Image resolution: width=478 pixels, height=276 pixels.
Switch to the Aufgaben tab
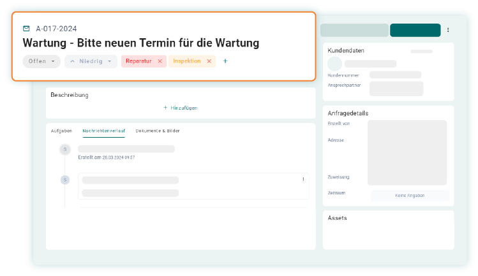(x=62, y=131)
